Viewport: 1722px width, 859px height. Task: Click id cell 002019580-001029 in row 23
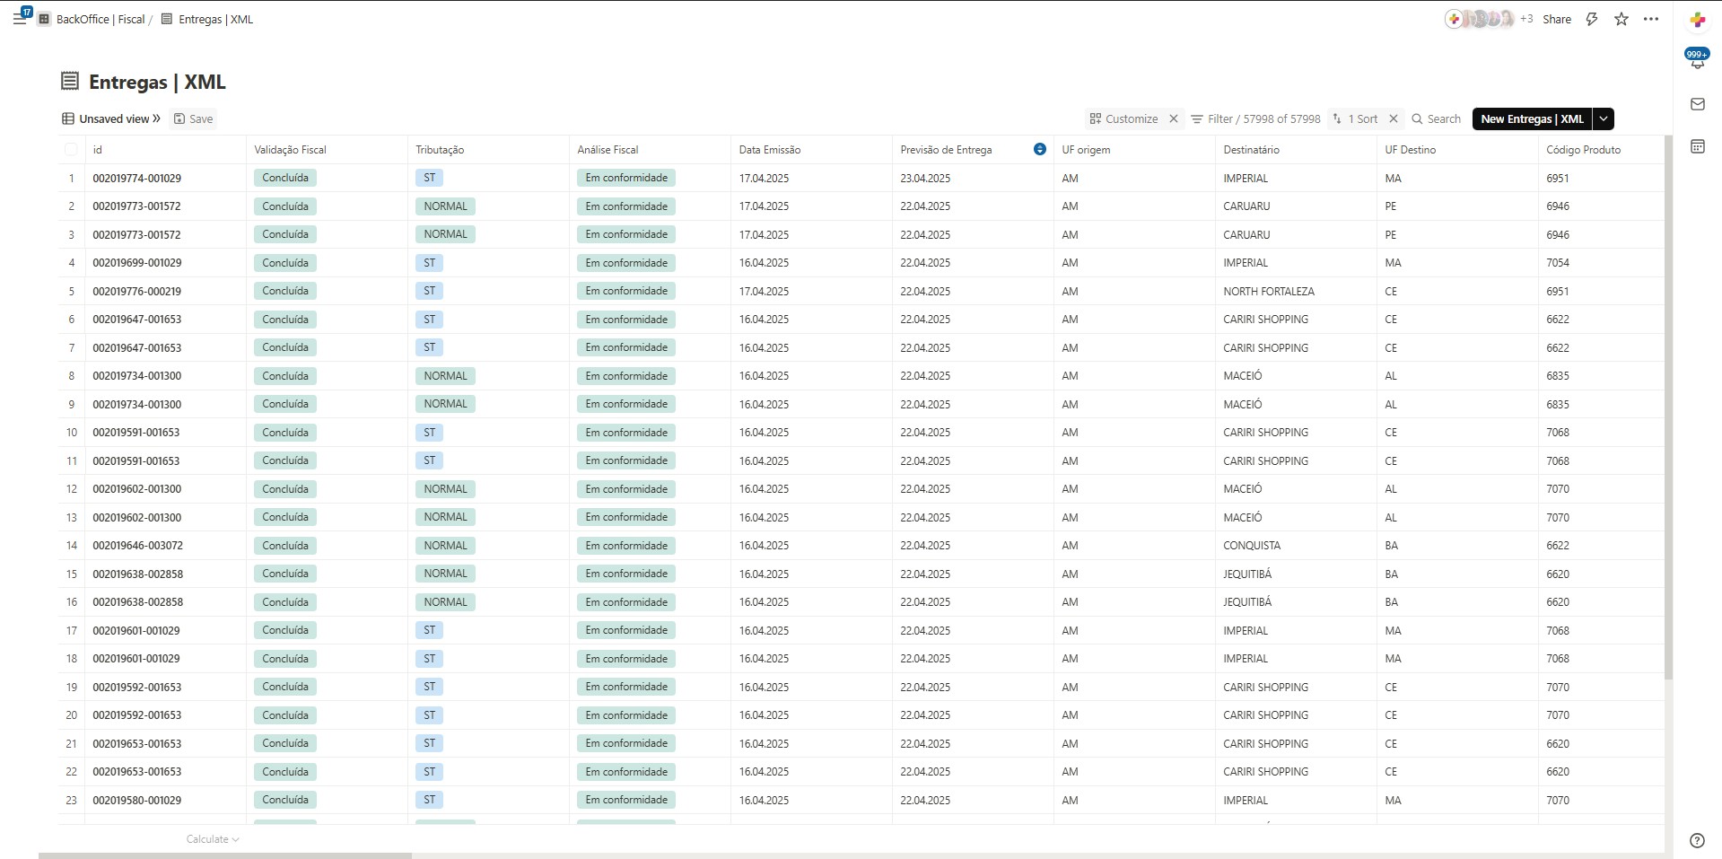click(165, 800)
